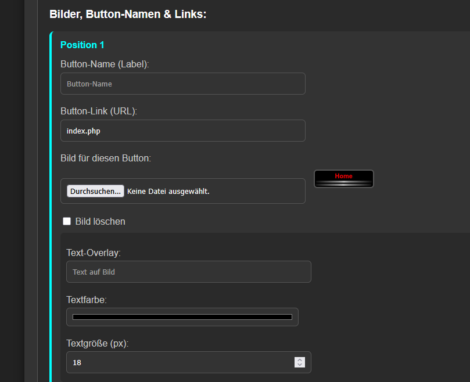Click the 'Bild löschen' checkbox label text
The width and height of the screenshot is (470, 382).
100,221
